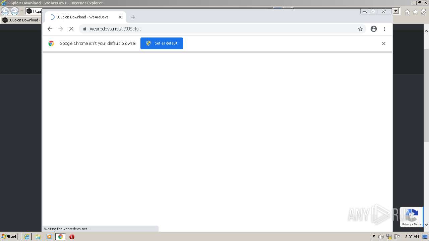The height and width of the screenshot is (241, 429).
Task: Open the Windows Start menu
Action: pos(9,237)
